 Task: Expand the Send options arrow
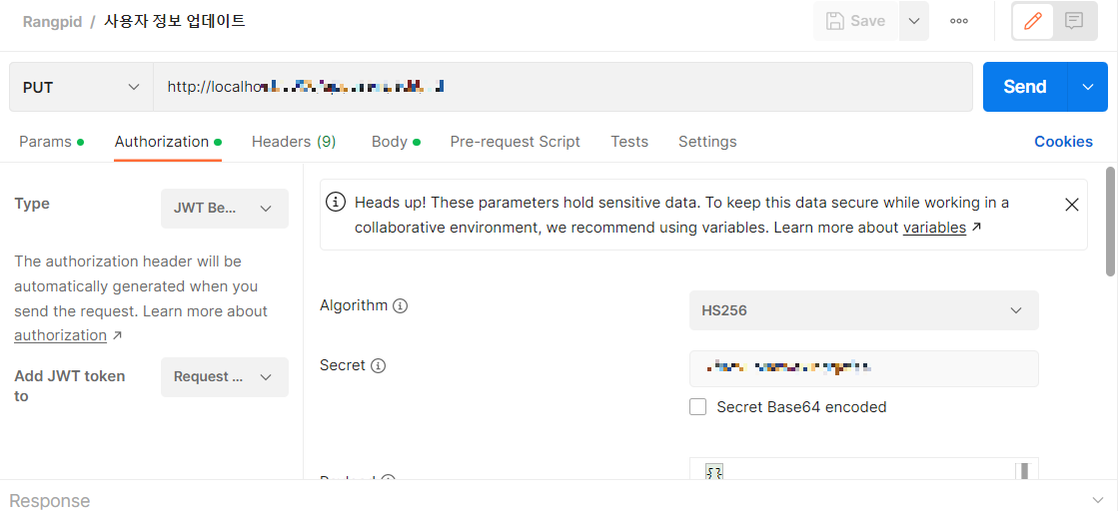(1088, 87)
